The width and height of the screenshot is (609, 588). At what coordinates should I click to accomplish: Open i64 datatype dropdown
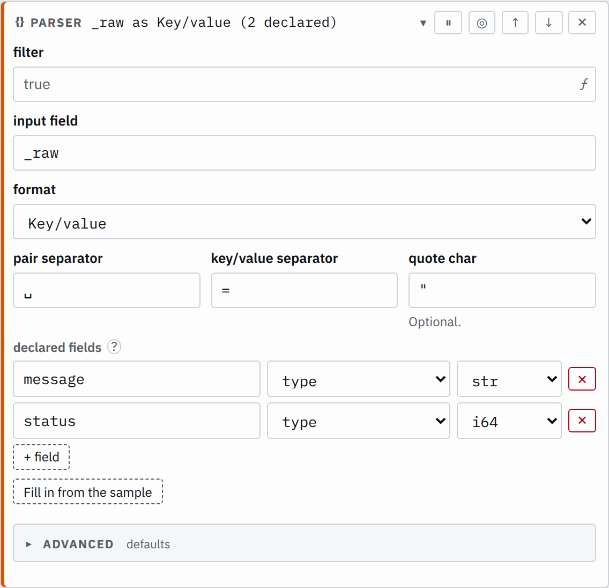coord(509,421)
